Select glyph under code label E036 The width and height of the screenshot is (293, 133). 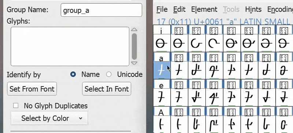[285, 124]
